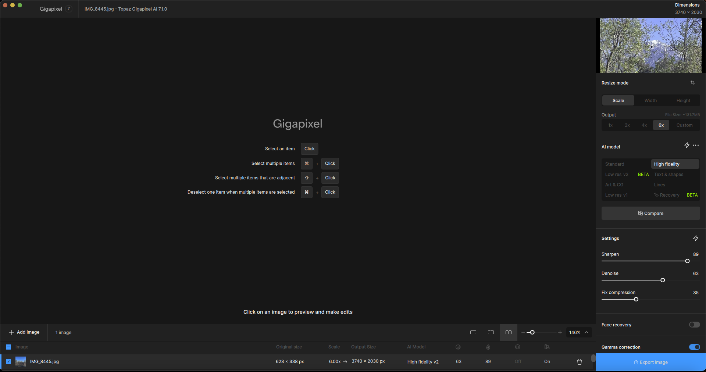This screenshot has width=706, height=372.
Task: Select the split view layout icon
Action: click(x=491, y=333)
